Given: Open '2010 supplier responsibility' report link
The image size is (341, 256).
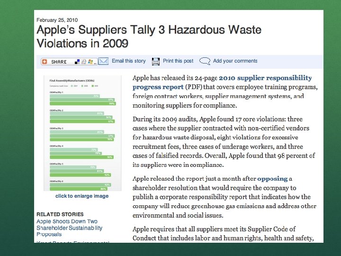Looking at the screenshot, I should pos(265,78).
